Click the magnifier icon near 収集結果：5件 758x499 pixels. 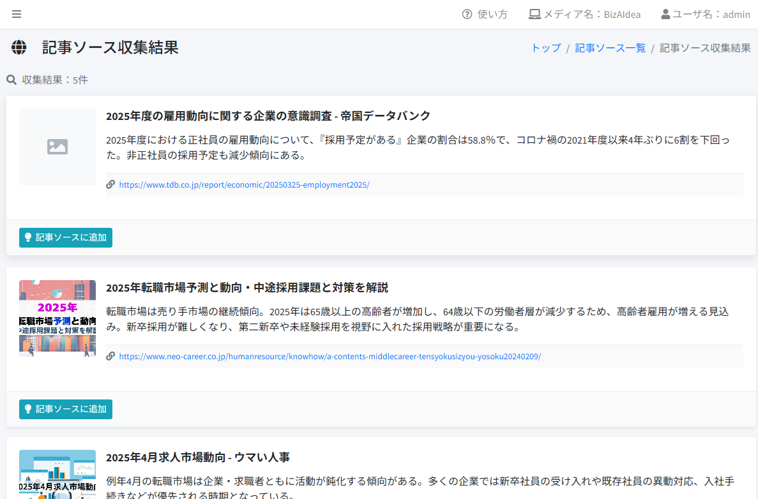click(11, 80)
